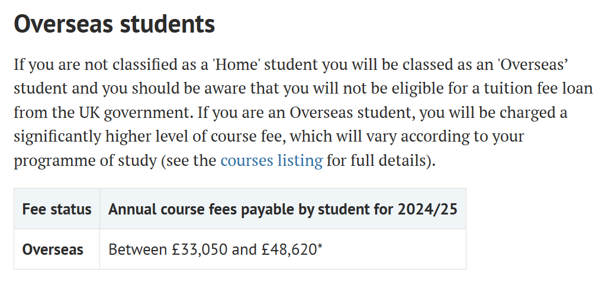Click the word 'Between' in the fee cell

point(138,249)
